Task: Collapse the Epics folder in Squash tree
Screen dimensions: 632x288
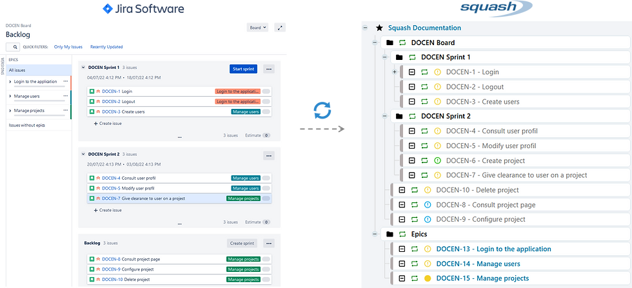Action: coord(375,234)
